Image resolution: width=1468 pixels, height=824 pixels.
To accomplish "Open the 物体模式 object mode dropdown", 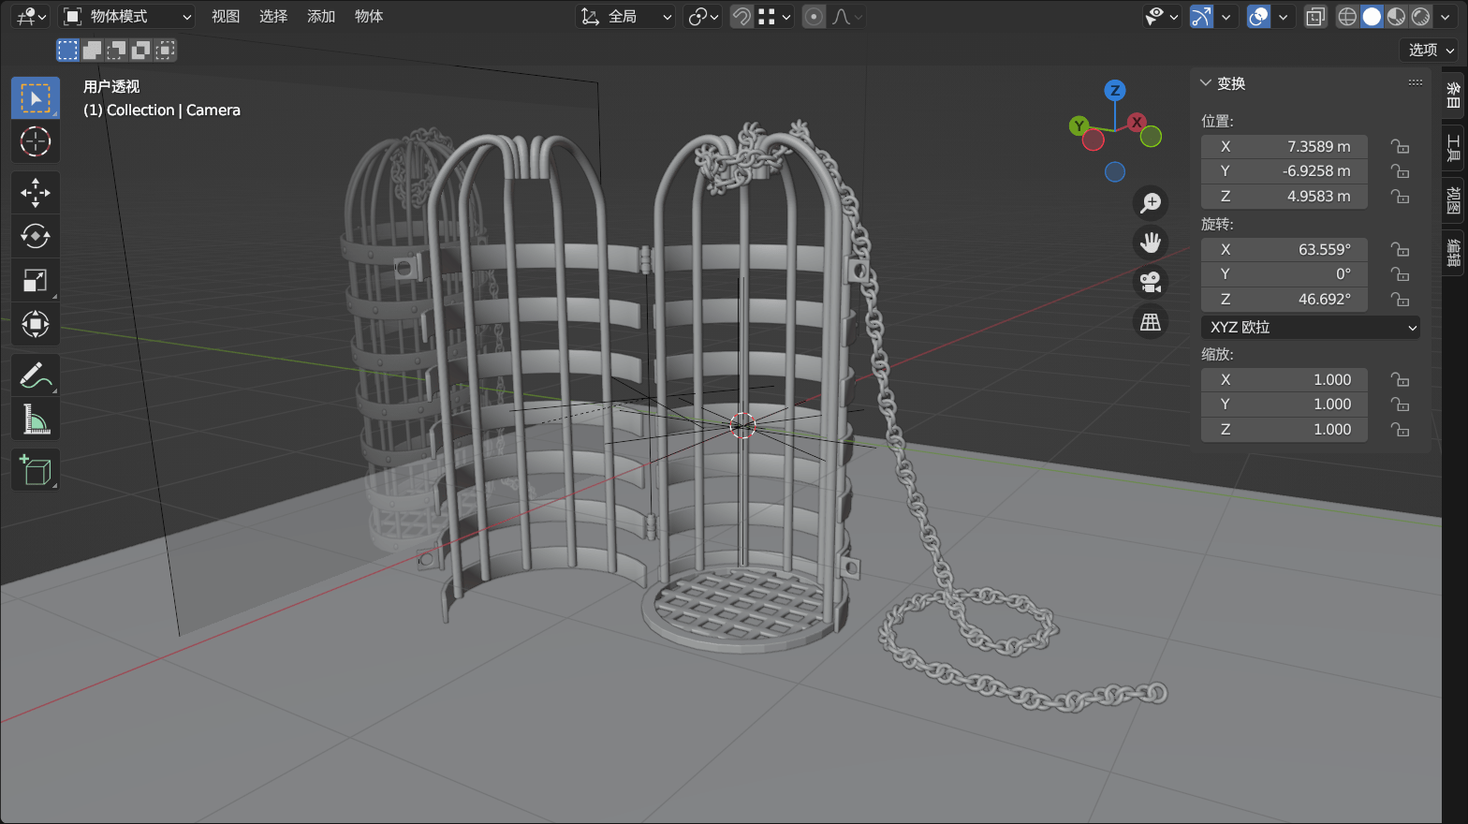I will [x=126, y=16].
